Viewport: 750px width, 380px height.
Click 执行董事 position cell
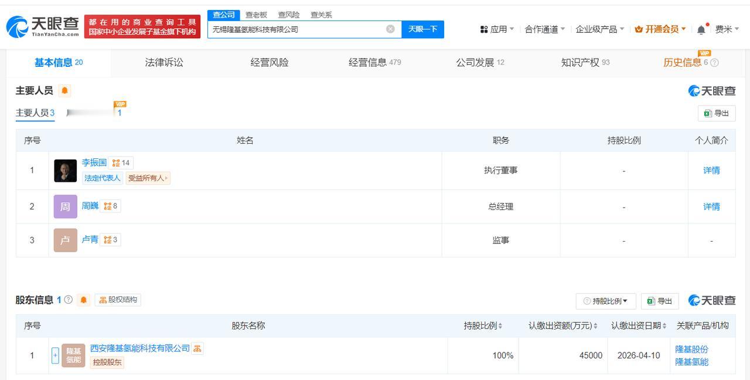[501, 171]
